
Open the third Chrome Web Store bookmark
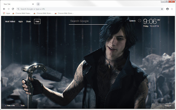64,13
